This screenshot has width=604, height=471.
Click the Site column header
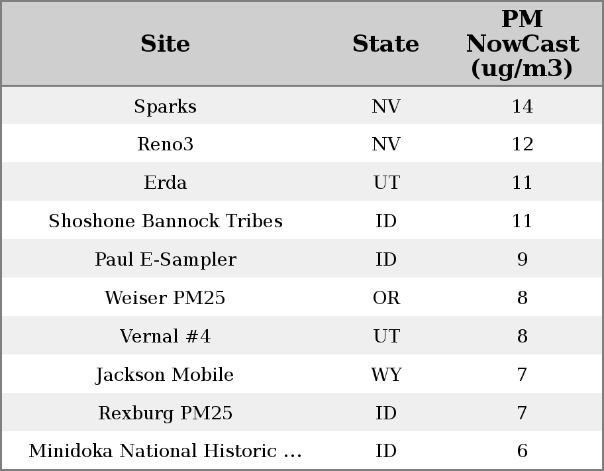tap(165, 44)
